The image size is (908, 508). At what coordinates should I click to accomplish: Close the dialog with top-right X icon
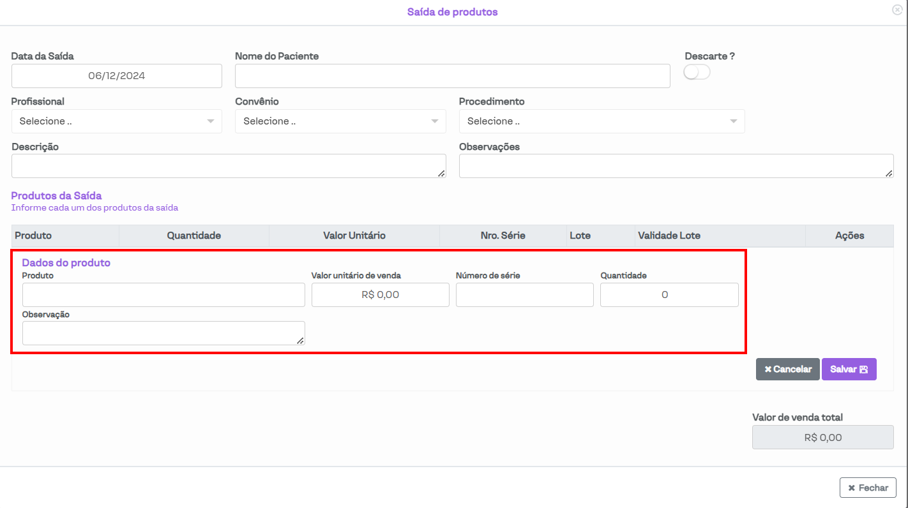pos(897,10)
